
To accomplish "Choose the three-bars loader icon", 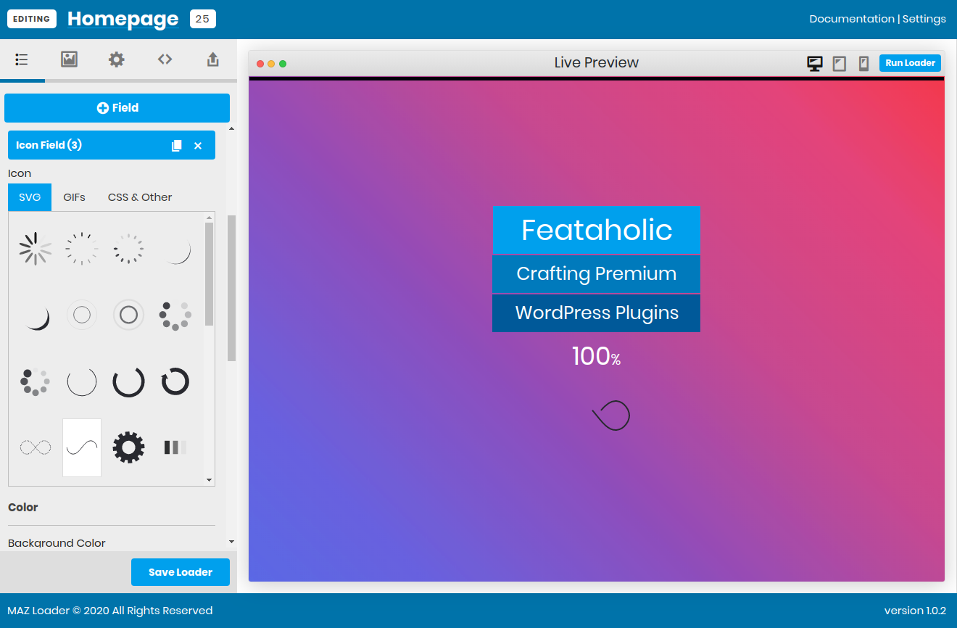I will [x=175, y=447].
